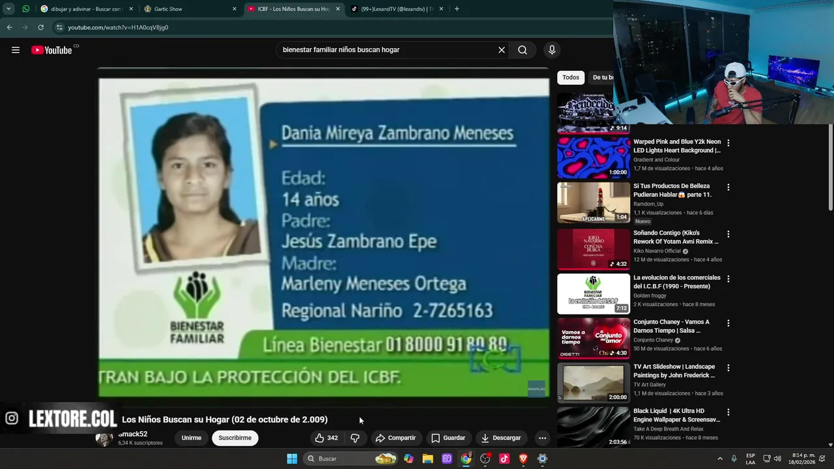The image size is (834, 469).
Task: Reload the current page
Action: [x=40, y=27]
